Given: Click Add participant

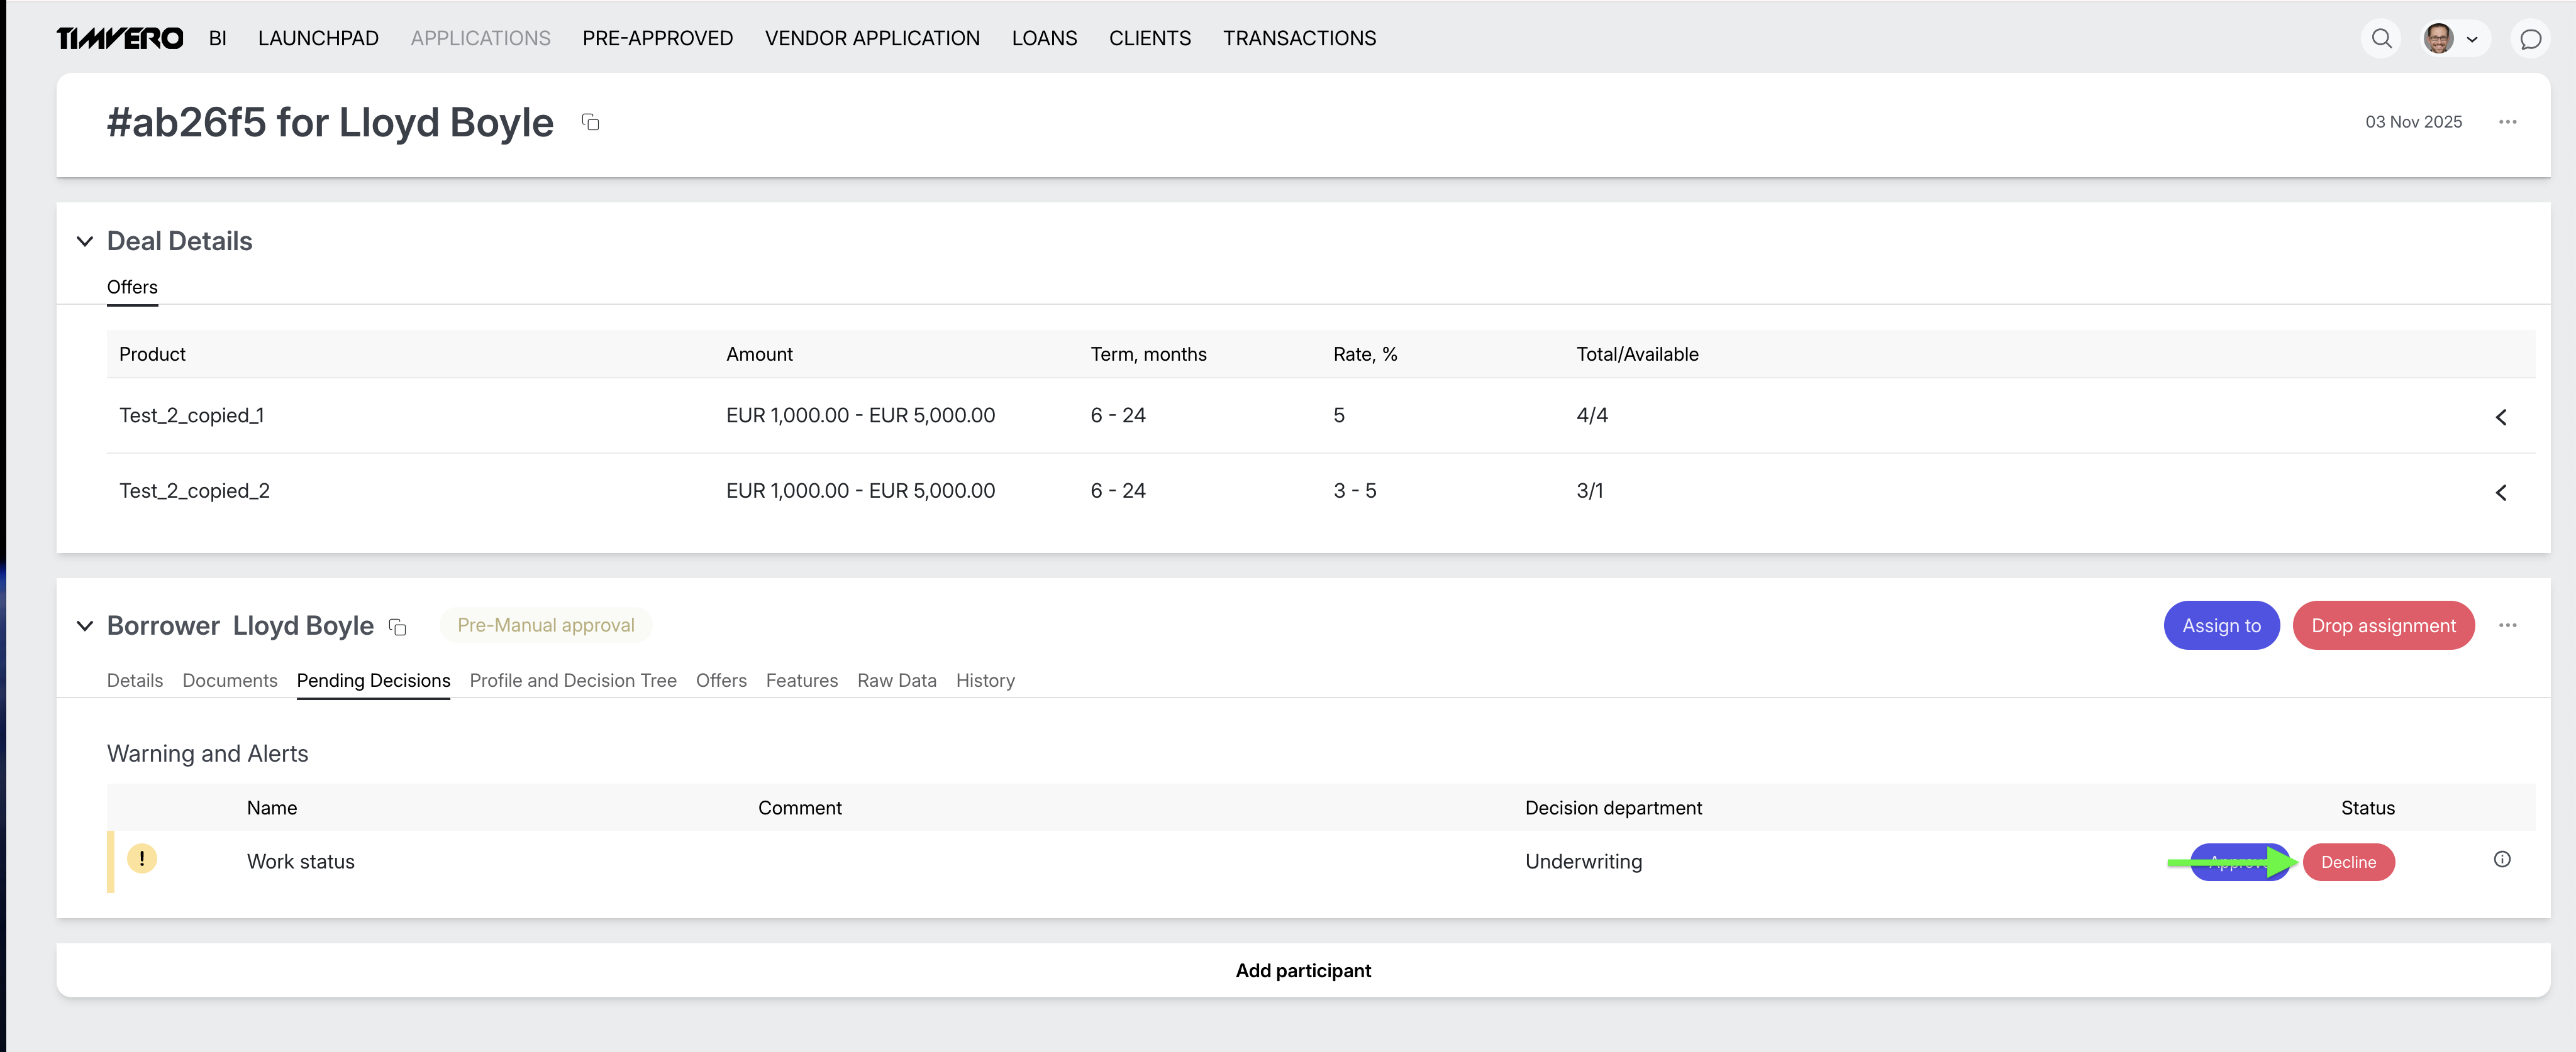Looking at the screenshot, I should coord(1302,970).
